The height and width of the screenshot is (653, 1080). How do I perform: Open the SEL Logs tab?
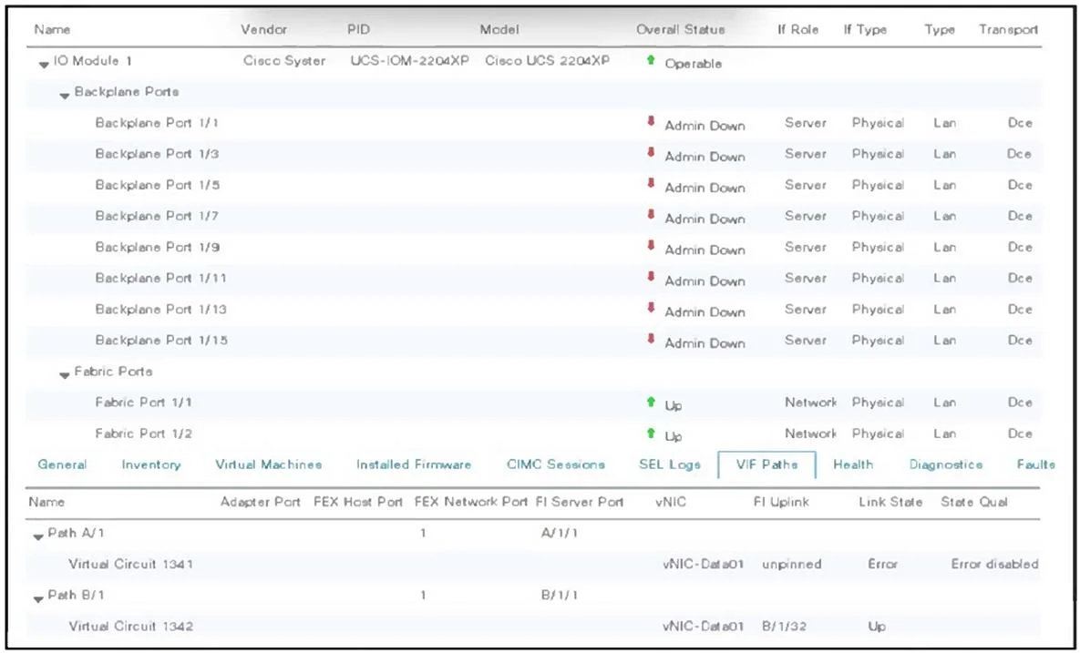pos(670,464)
